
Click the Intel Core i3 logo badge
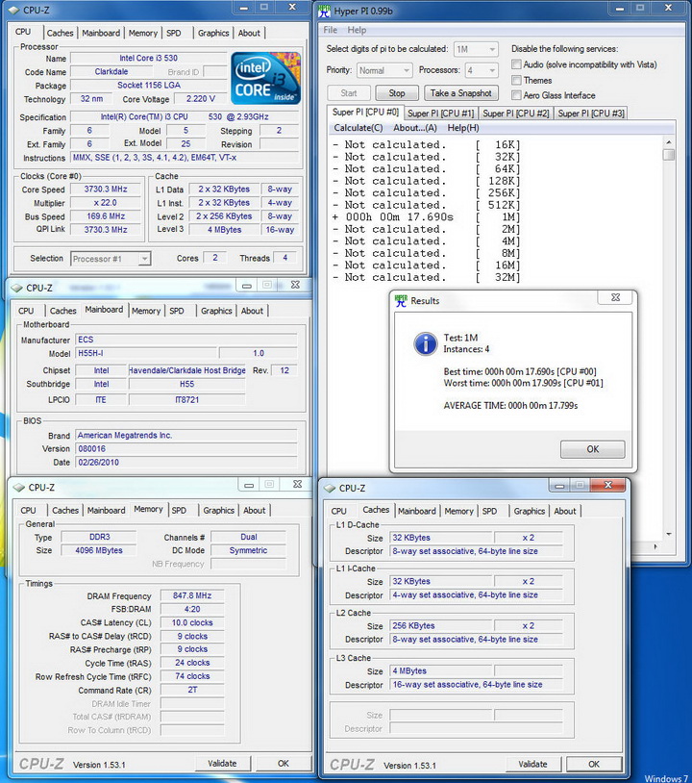click(265, 79)
